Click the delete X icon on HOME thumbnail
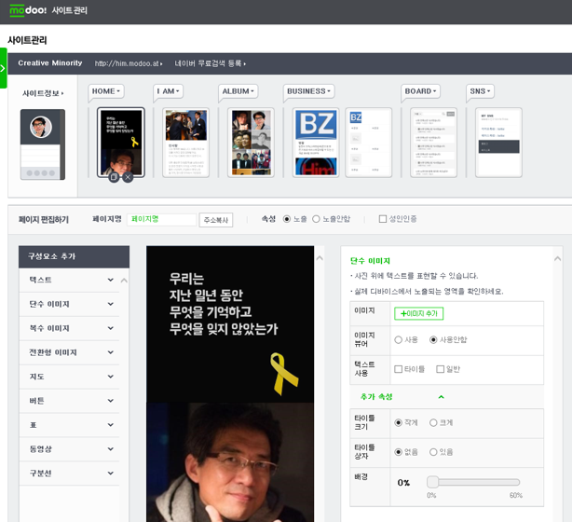Screen dimensions: 572x522 point(128,177)
